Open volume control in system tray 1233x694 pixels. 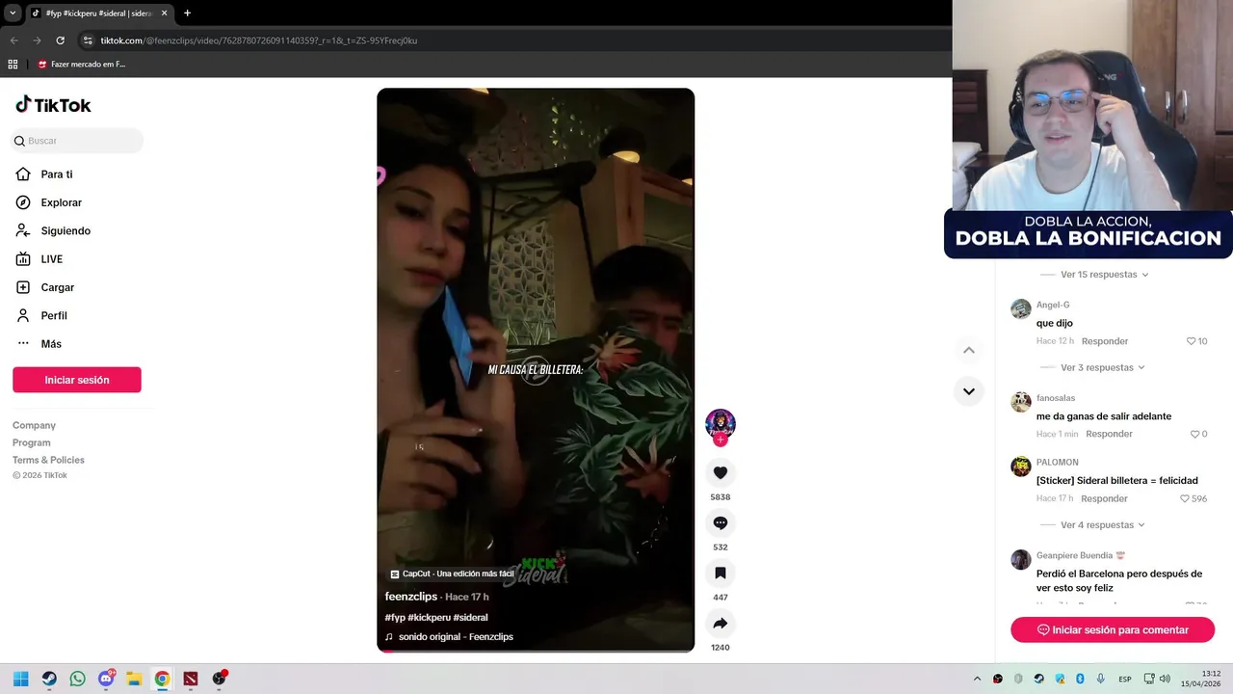(1165, 679)
